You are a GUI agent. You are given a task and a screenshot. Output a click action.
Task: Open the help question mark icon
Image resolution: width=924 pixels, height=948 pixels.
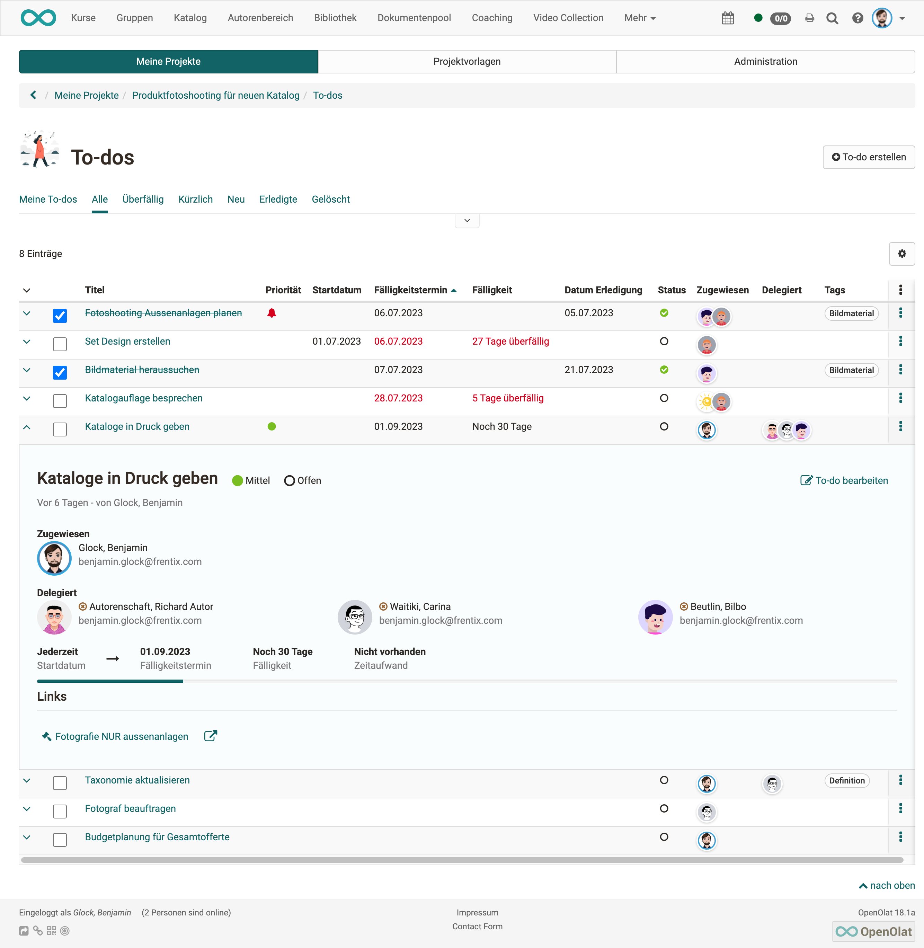coord(858,18)
